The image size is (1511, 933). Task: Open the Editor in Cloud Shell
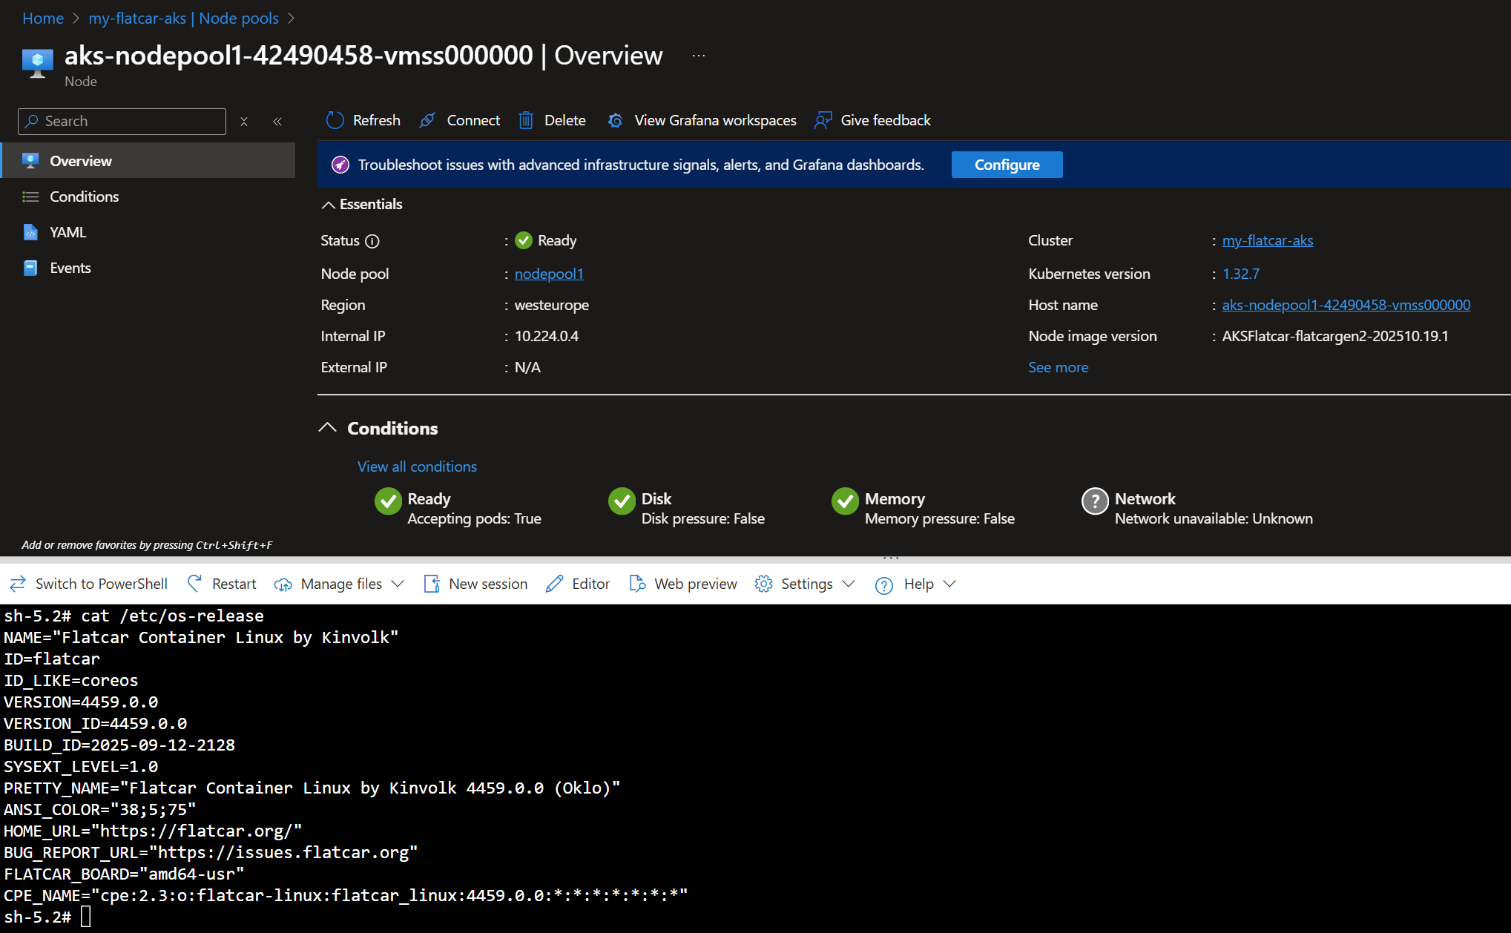point(578,584)
